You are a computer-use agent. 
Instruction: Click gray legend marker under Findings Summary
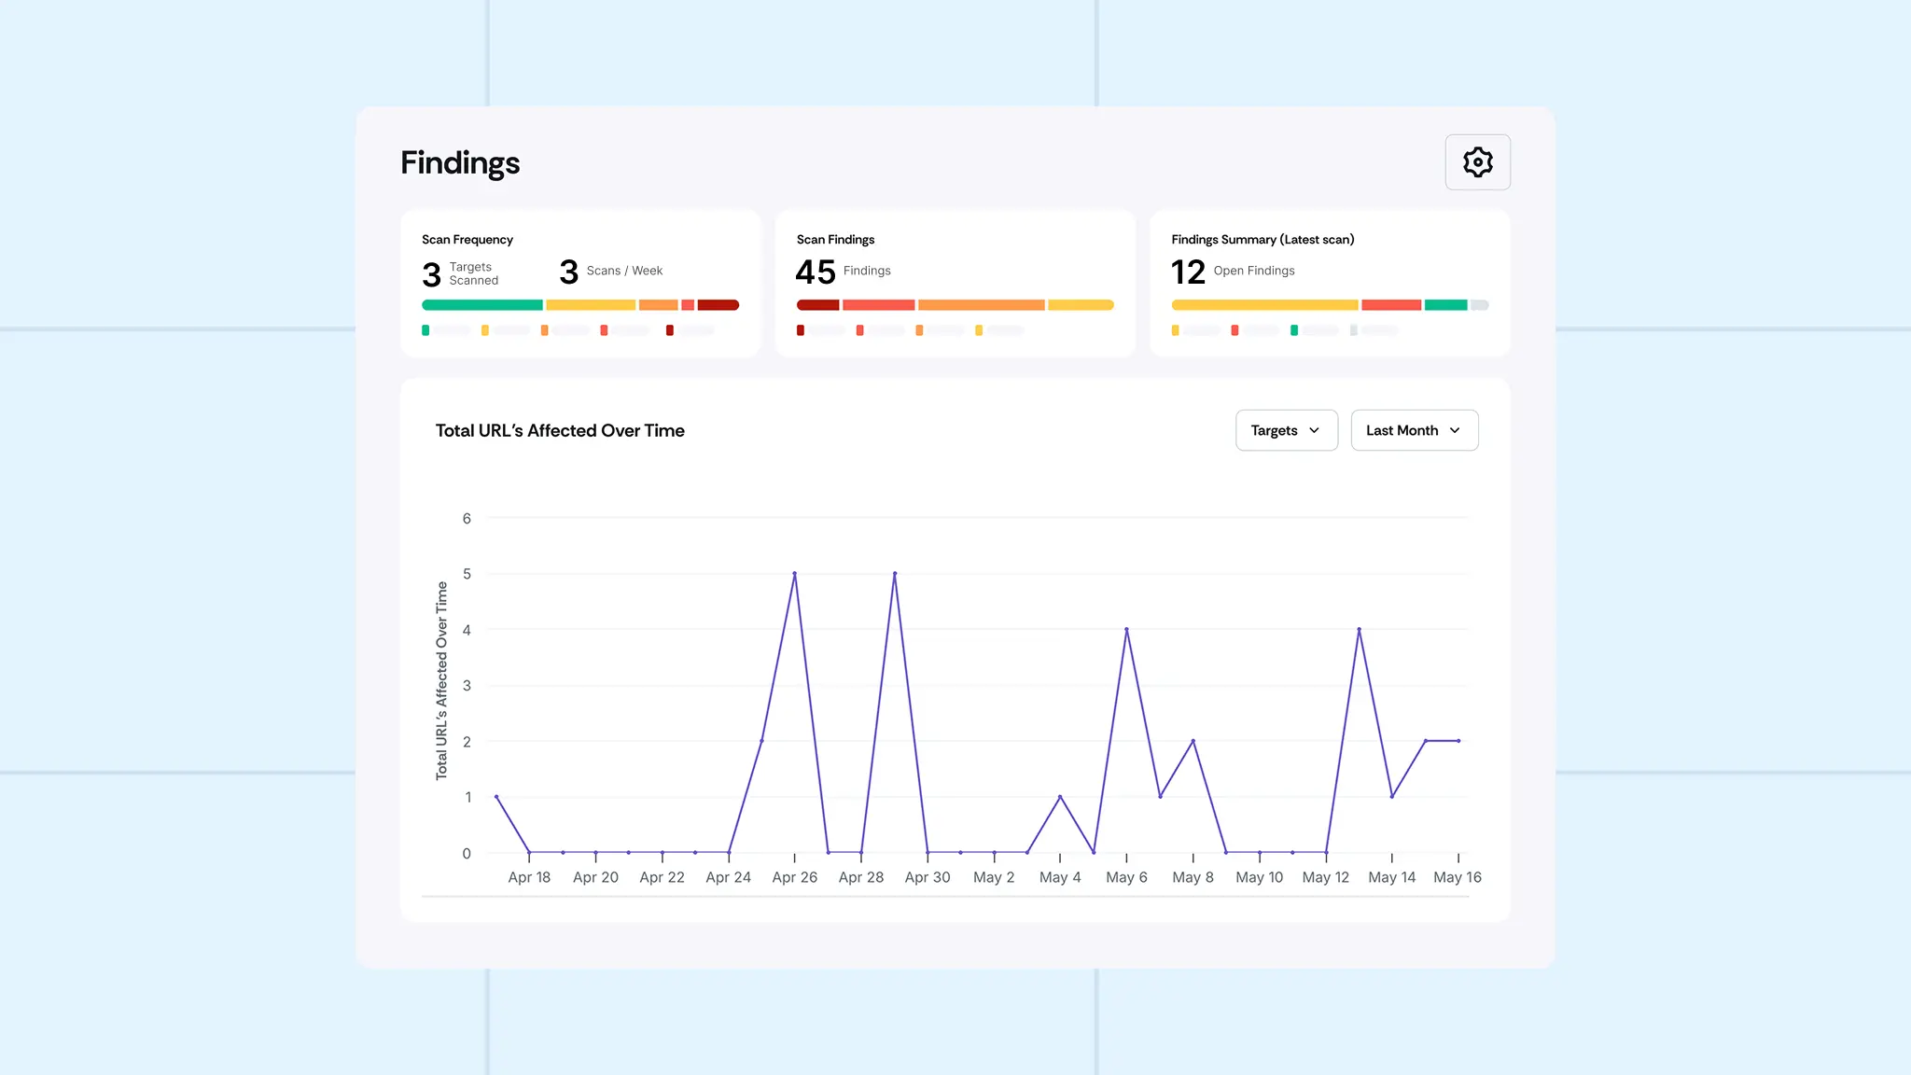[1353, 330]
